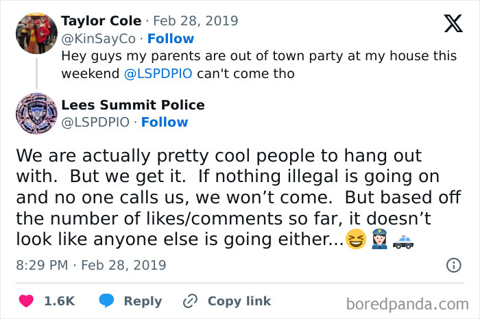Image resolution: width=480 pixels, height=319 pixels.
Task: Click Lees Summit Police display name
Action: [x=132, y=105]
